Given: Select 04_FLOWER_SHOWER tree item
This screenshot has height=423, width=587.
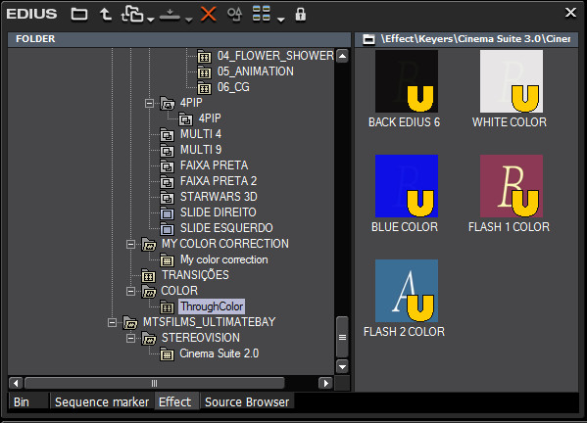Looking at the screenshot, I should 275,56.
